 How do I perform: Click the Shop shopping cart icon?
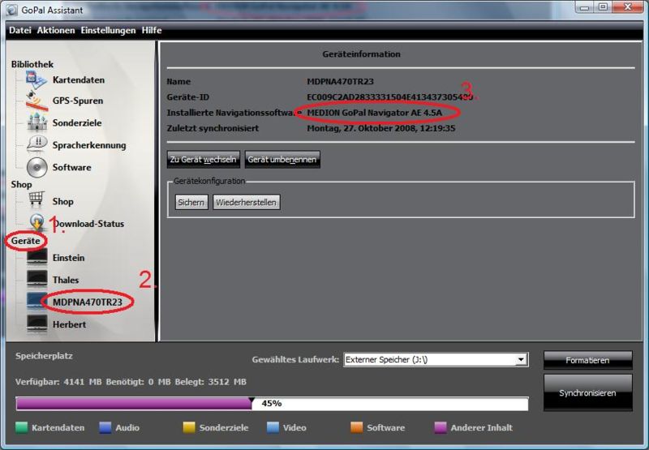coord(37,199)
